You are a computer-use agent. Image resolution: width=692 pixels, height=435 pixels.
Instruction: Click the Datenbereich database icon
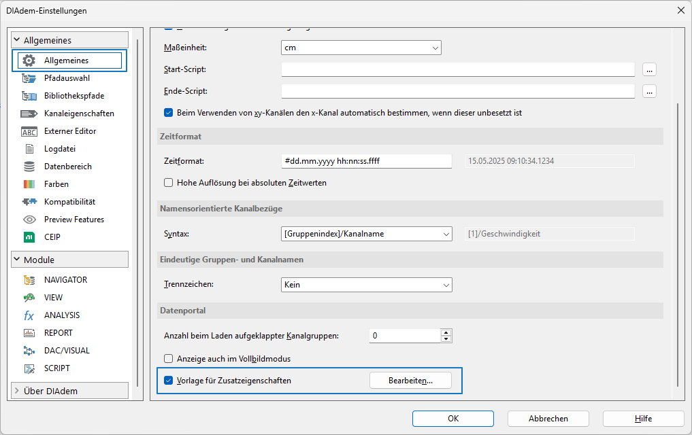click(29, 167)
